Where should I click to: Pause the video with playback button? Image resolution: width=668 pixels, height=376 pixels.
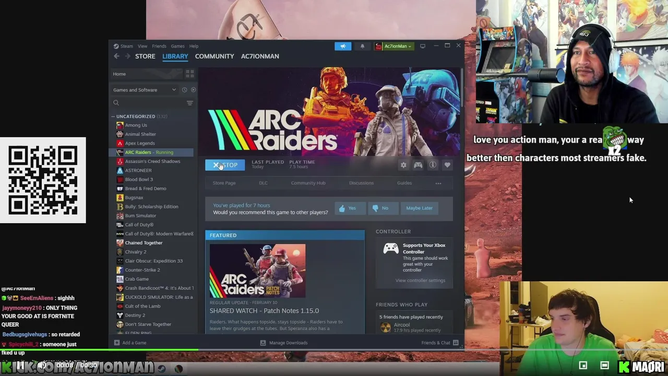tap(20, 365)
